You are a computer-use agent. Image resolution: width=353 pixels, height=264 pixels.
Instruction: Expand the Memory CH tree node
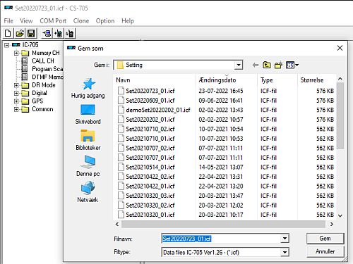point(16,53)
